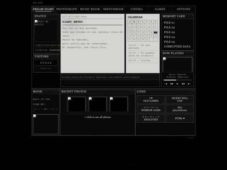
Task: Click the HTML ♥ badge
Action: (179, 118)
